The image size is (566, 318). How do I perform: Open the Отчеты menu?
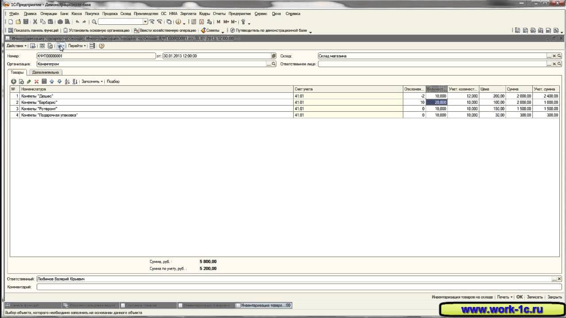(219, 14)
